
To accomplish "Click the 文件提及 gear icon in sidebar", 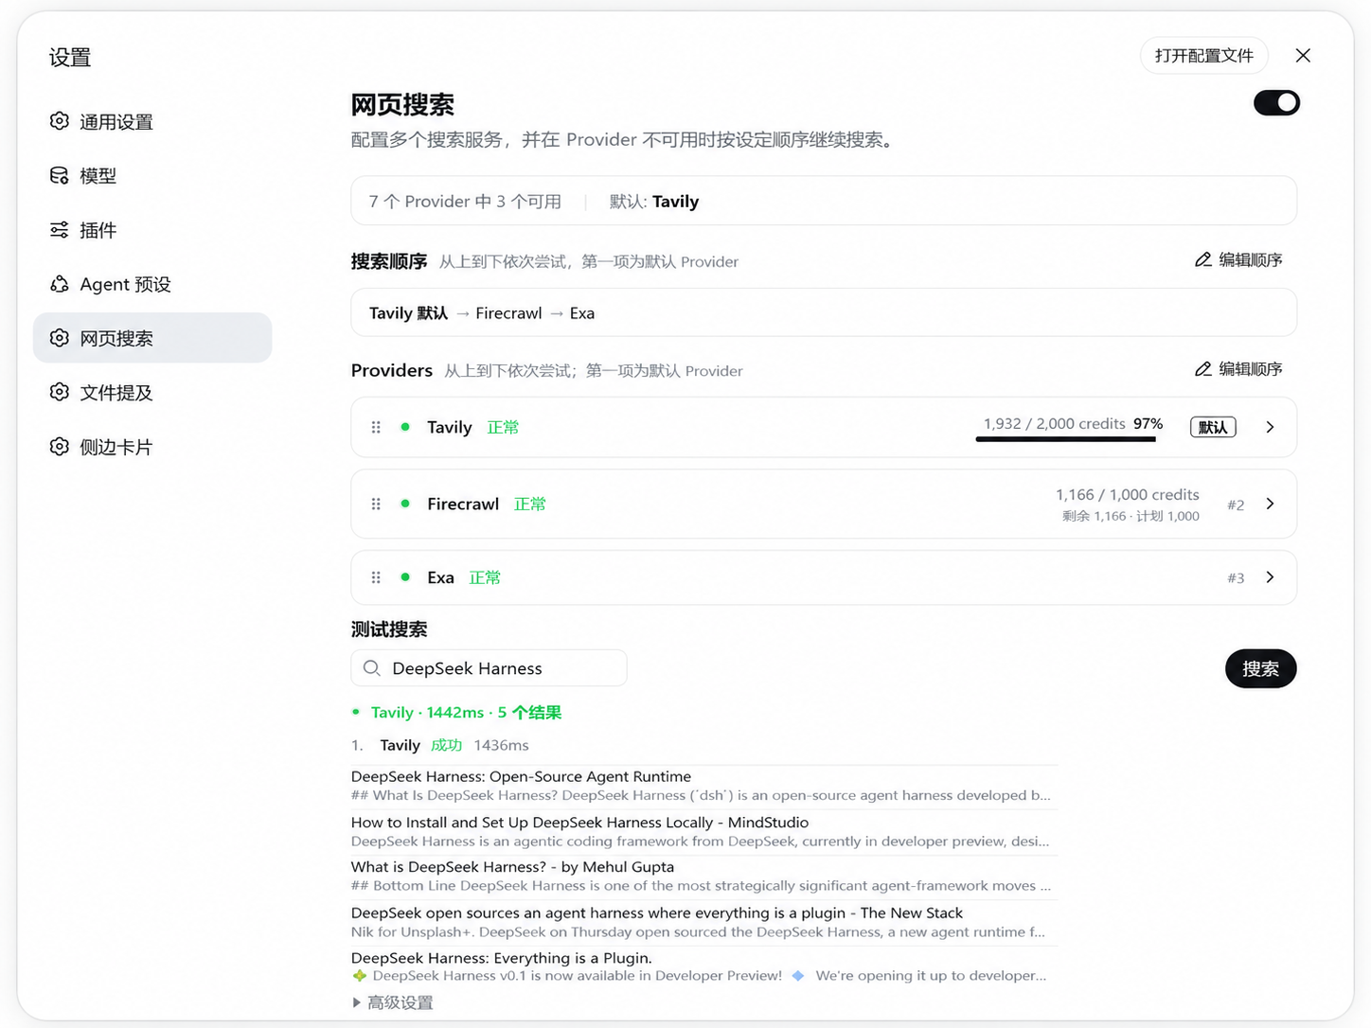I will point(60,392).
